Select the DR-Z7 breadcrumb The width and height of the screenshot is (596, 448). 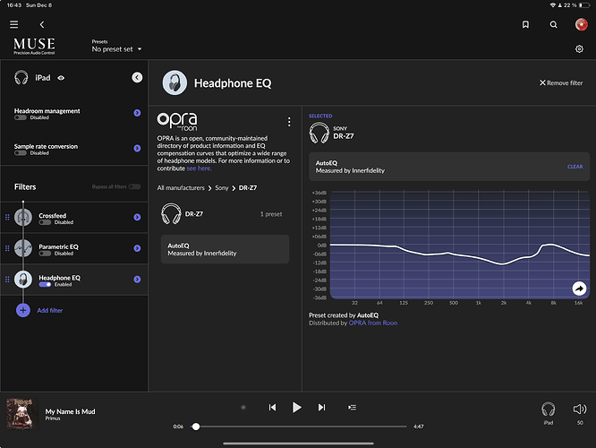coord(248,188)
